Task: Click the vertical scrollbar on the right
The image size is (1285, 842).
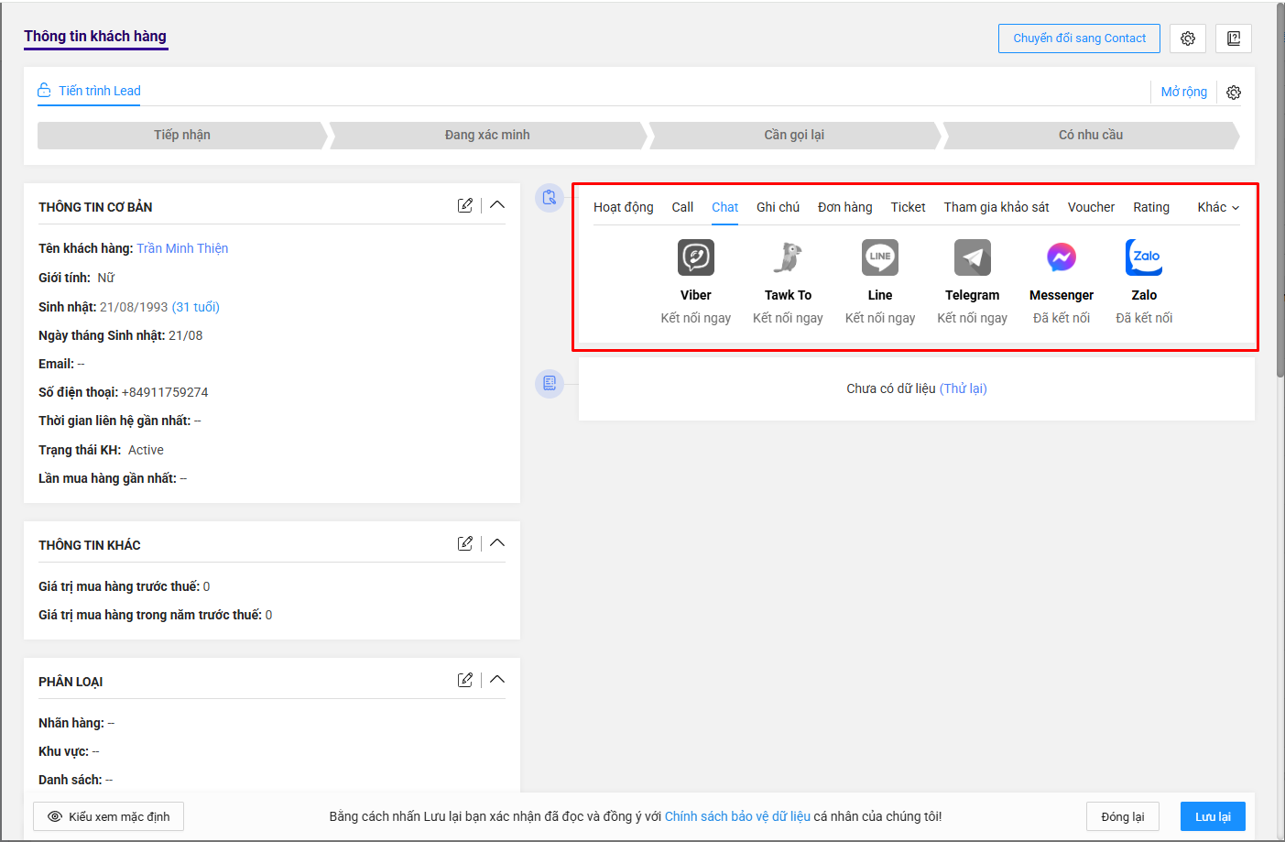Action: (x=1280, y=190)
